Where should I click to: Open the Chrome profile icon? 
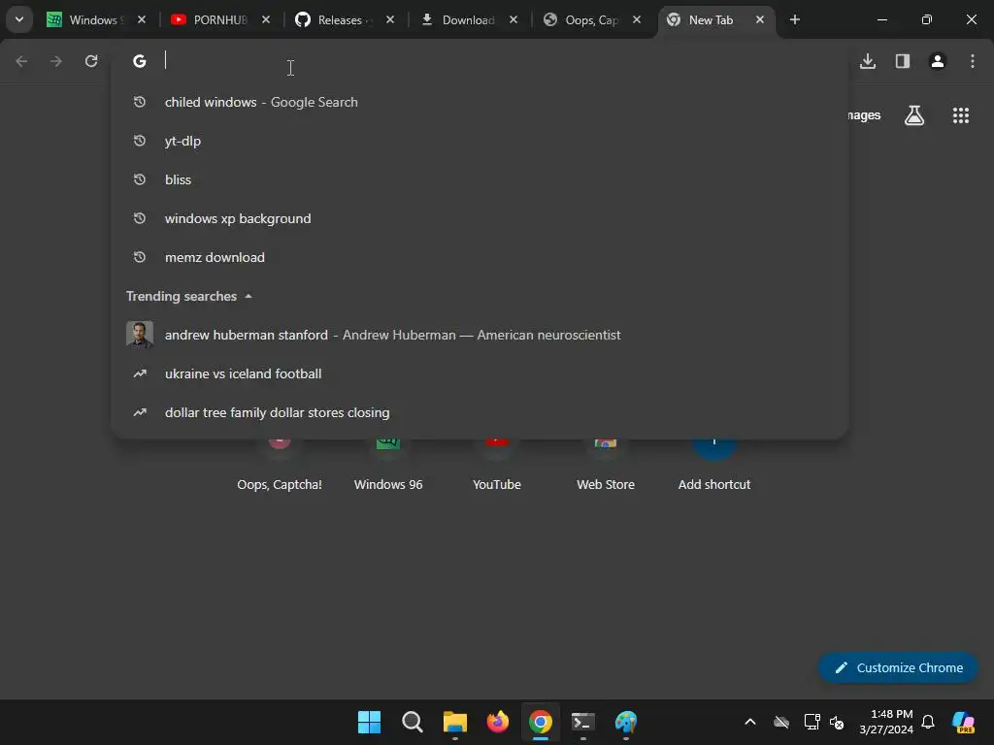[938, 61]
